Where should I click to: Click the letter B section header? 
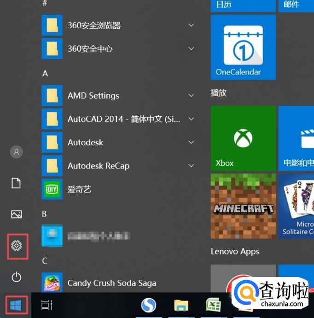(44, 214)
